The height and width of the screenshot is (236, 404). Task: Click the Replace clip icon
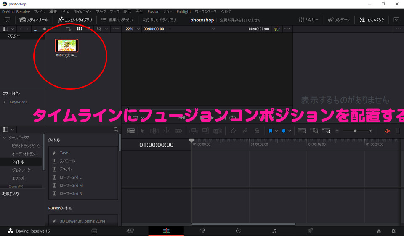(218, 131)
